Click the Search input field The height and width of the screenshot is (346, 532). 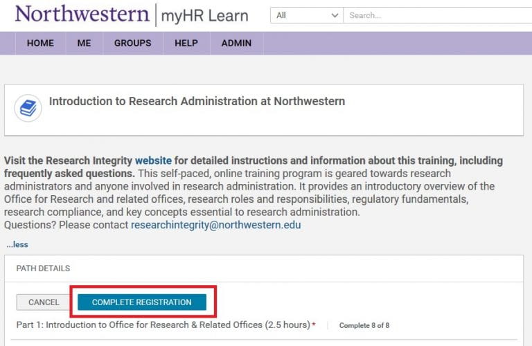[x=438, y=15]
